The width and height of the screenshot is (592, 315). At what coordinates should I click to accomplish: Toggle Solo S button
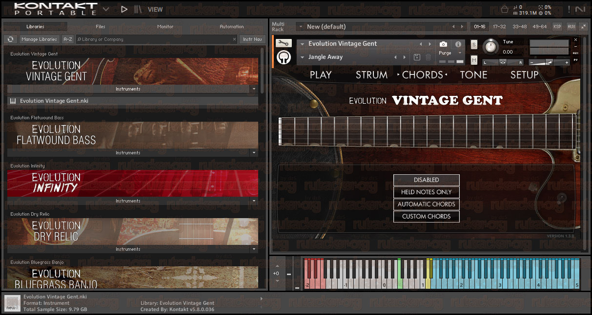pos(474,44)
